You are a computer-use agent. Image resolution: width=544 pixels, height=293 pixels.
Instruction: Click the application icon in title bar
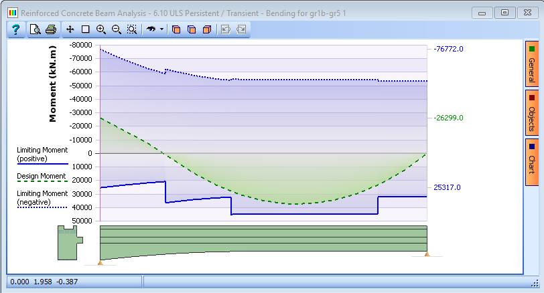13,13
